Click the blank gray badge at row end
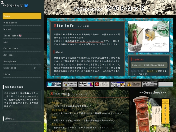176x132 pixels. click(x=166, y=84)
